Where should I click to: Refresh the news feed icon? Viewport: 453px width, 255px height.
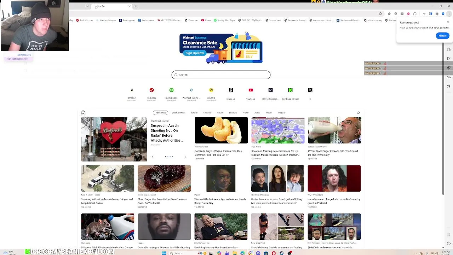[x=358, y=113]
